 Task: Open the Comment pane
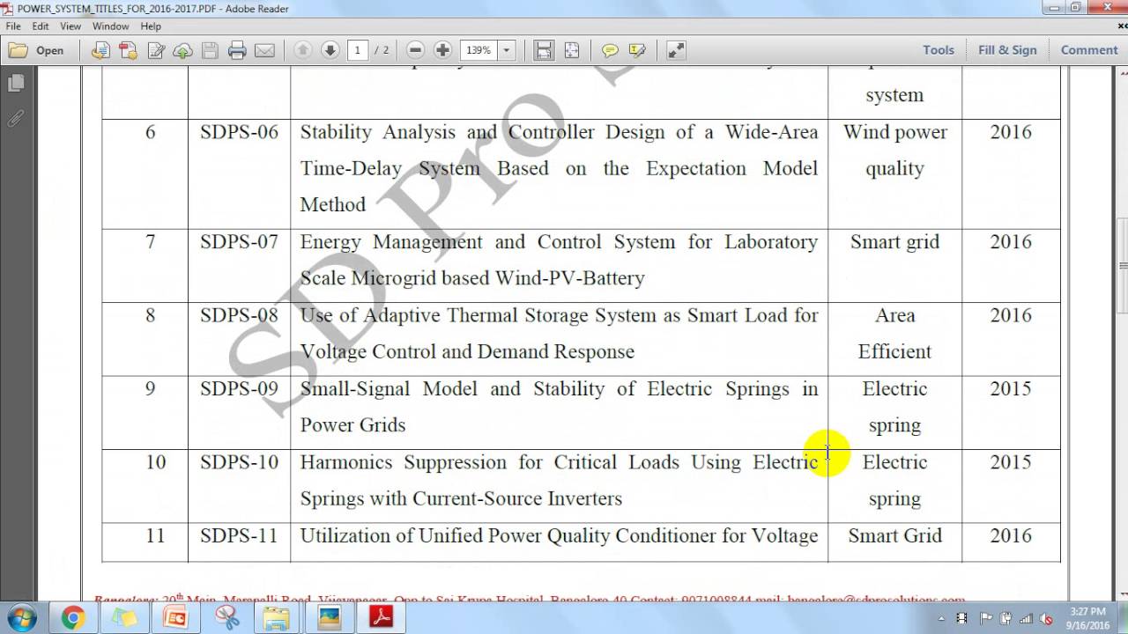(1089, 50)
